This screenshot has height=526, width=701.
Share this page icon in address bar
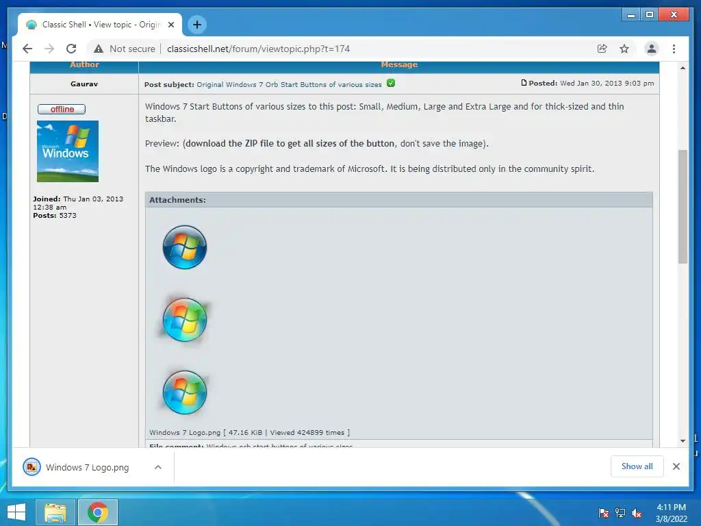(602, 49)
